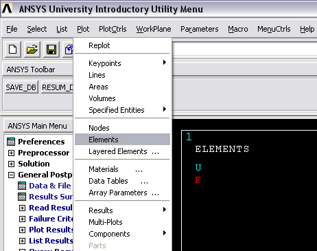This screenshot has height=251, width=317.
Task: Open the Specified Entities submenu arrow
Action: pos(165,109)
